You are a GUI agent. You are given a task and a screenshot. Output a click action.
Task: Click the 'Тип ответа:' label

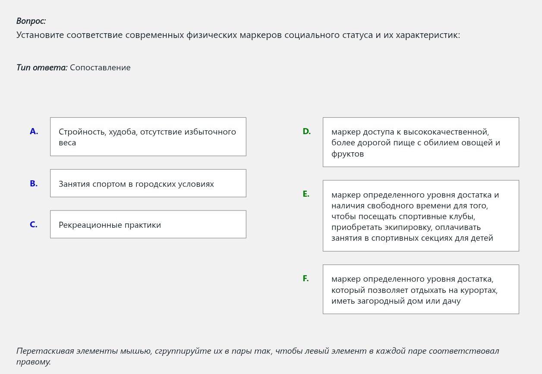tap(42, 68)
